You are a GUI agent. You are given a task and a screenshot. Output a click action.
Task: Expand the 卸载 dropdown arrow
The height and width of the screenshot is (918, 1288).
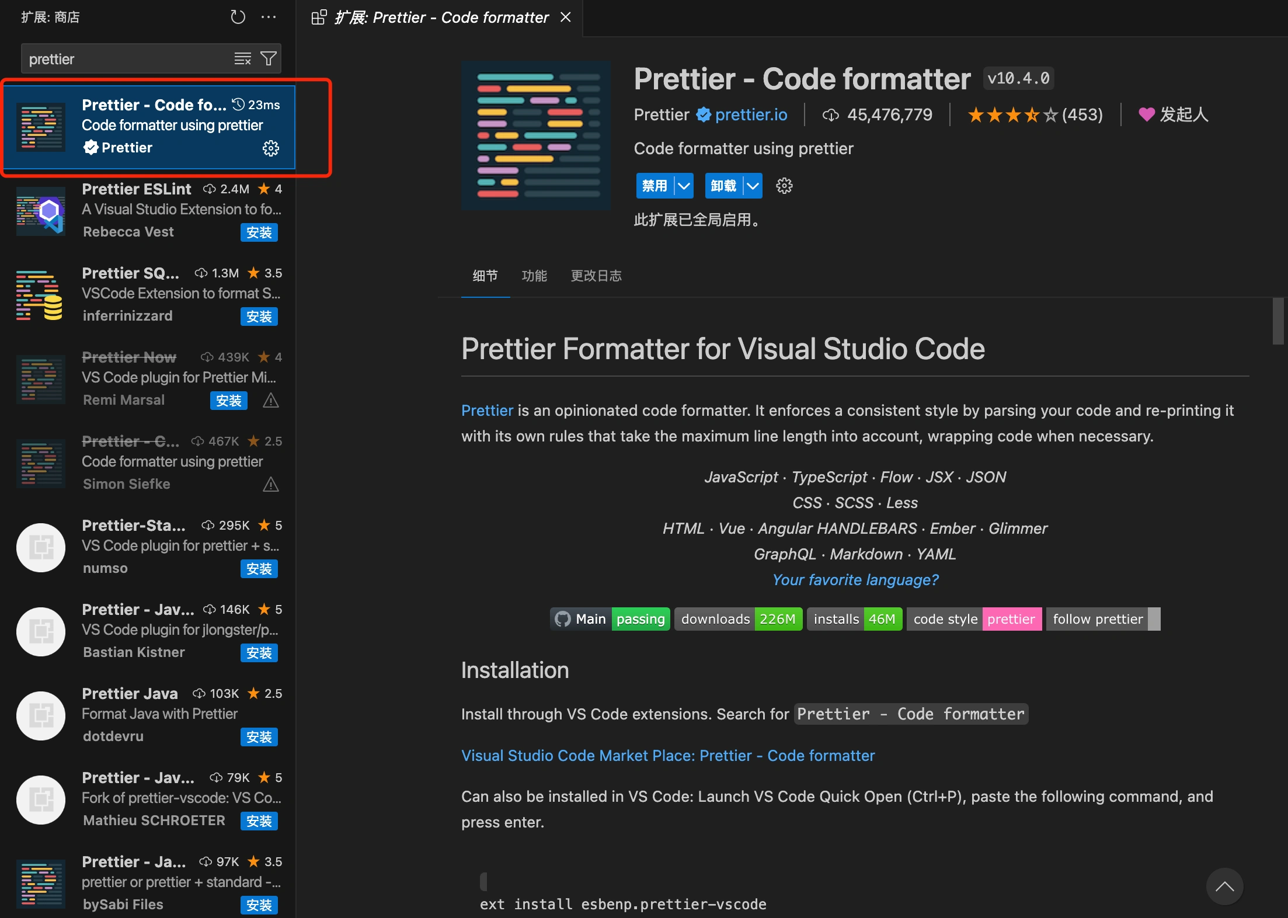(753, 186)
